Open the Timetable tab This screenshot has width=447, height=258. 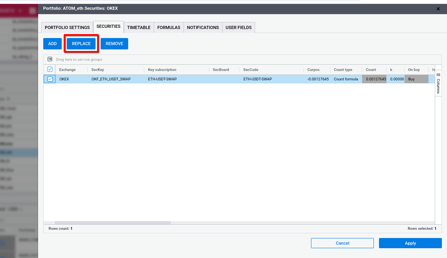coord(139,27)
